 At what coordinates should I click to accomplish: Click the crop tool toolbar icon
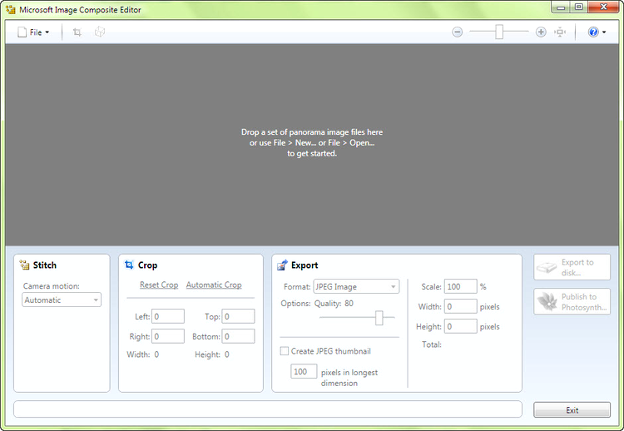click(77, 32)
